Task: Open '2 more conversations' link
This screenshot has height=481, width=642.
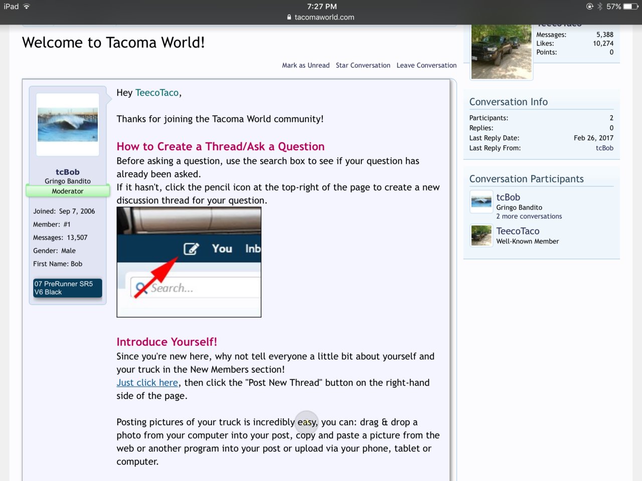Action: tap(529, 216)
